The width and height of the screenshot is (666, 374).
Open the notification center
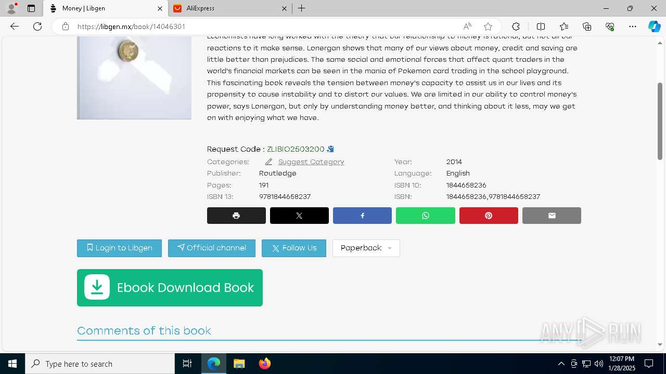[x=649, y=364]
